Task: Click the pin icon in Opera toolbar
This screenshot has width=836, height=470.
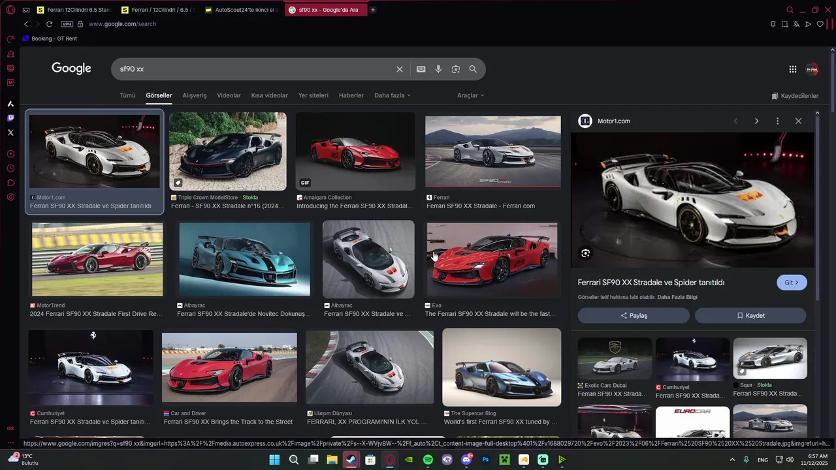Action: click(x=773, y=24)
